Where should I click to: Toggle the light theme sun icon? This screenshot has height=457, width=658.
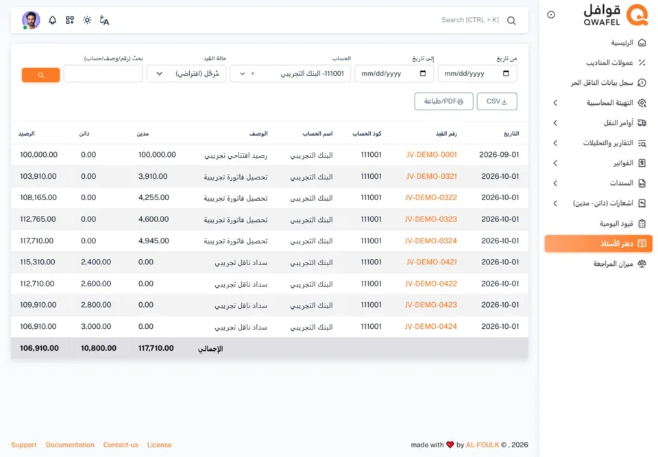coord(87,20)
